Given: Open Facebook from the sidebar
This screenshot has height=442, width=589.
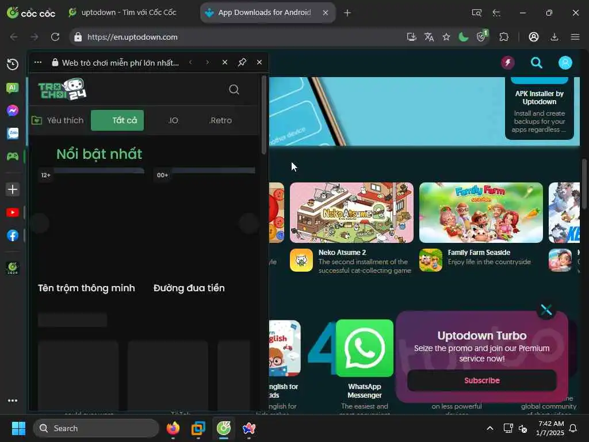Looking at the screenshot, I should click(13, 235).
